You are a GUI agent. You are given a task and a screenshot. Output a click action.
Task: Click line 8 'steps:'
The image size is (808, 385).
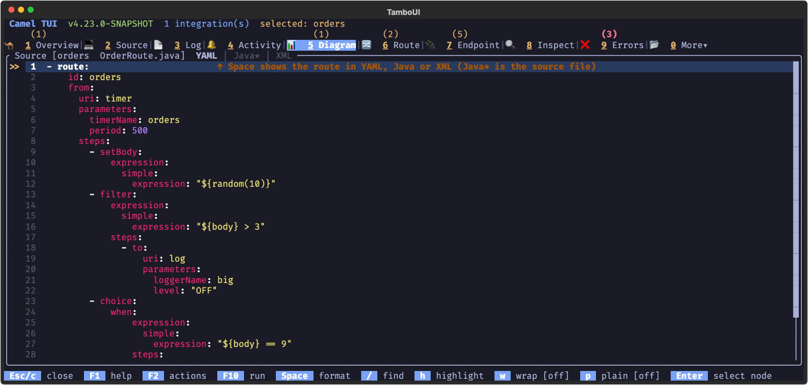[94, 141]
